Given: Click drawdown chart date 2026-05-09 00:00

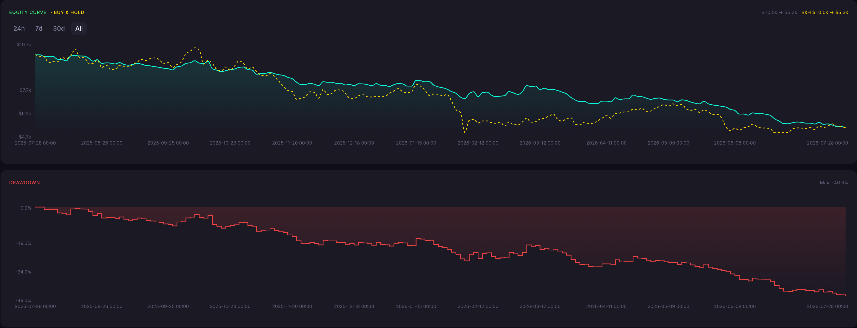Looking at the screenshot, I should pos(668,306).
